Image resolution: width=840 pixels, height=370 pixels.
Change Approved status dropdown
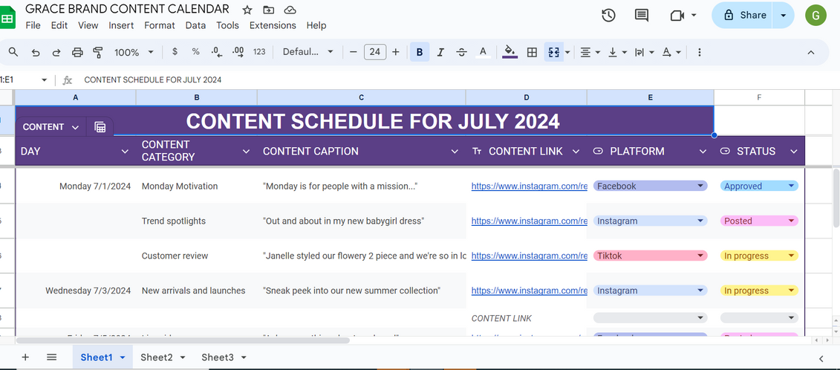pyautogui.click(x=759, y=186)
